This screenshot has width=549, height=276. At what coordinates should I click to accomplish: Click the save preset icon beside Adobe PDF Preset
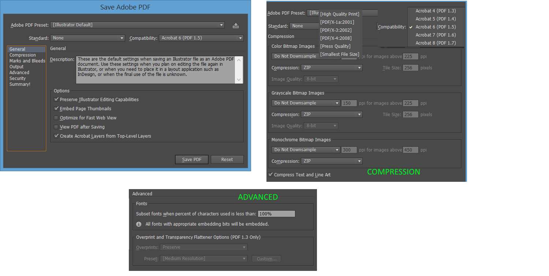click(x=236, y=25)
